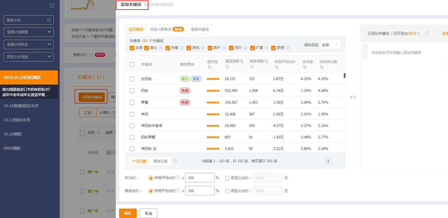
Task: Sort by 展现指数 column sort icon
Action: (x=242, y=61)
